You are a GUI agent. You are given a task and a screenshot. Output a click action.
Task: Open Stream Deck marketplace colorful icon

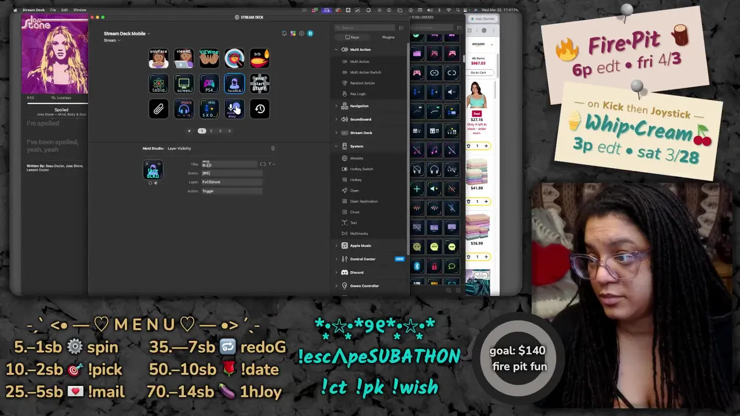pos(293,34)
